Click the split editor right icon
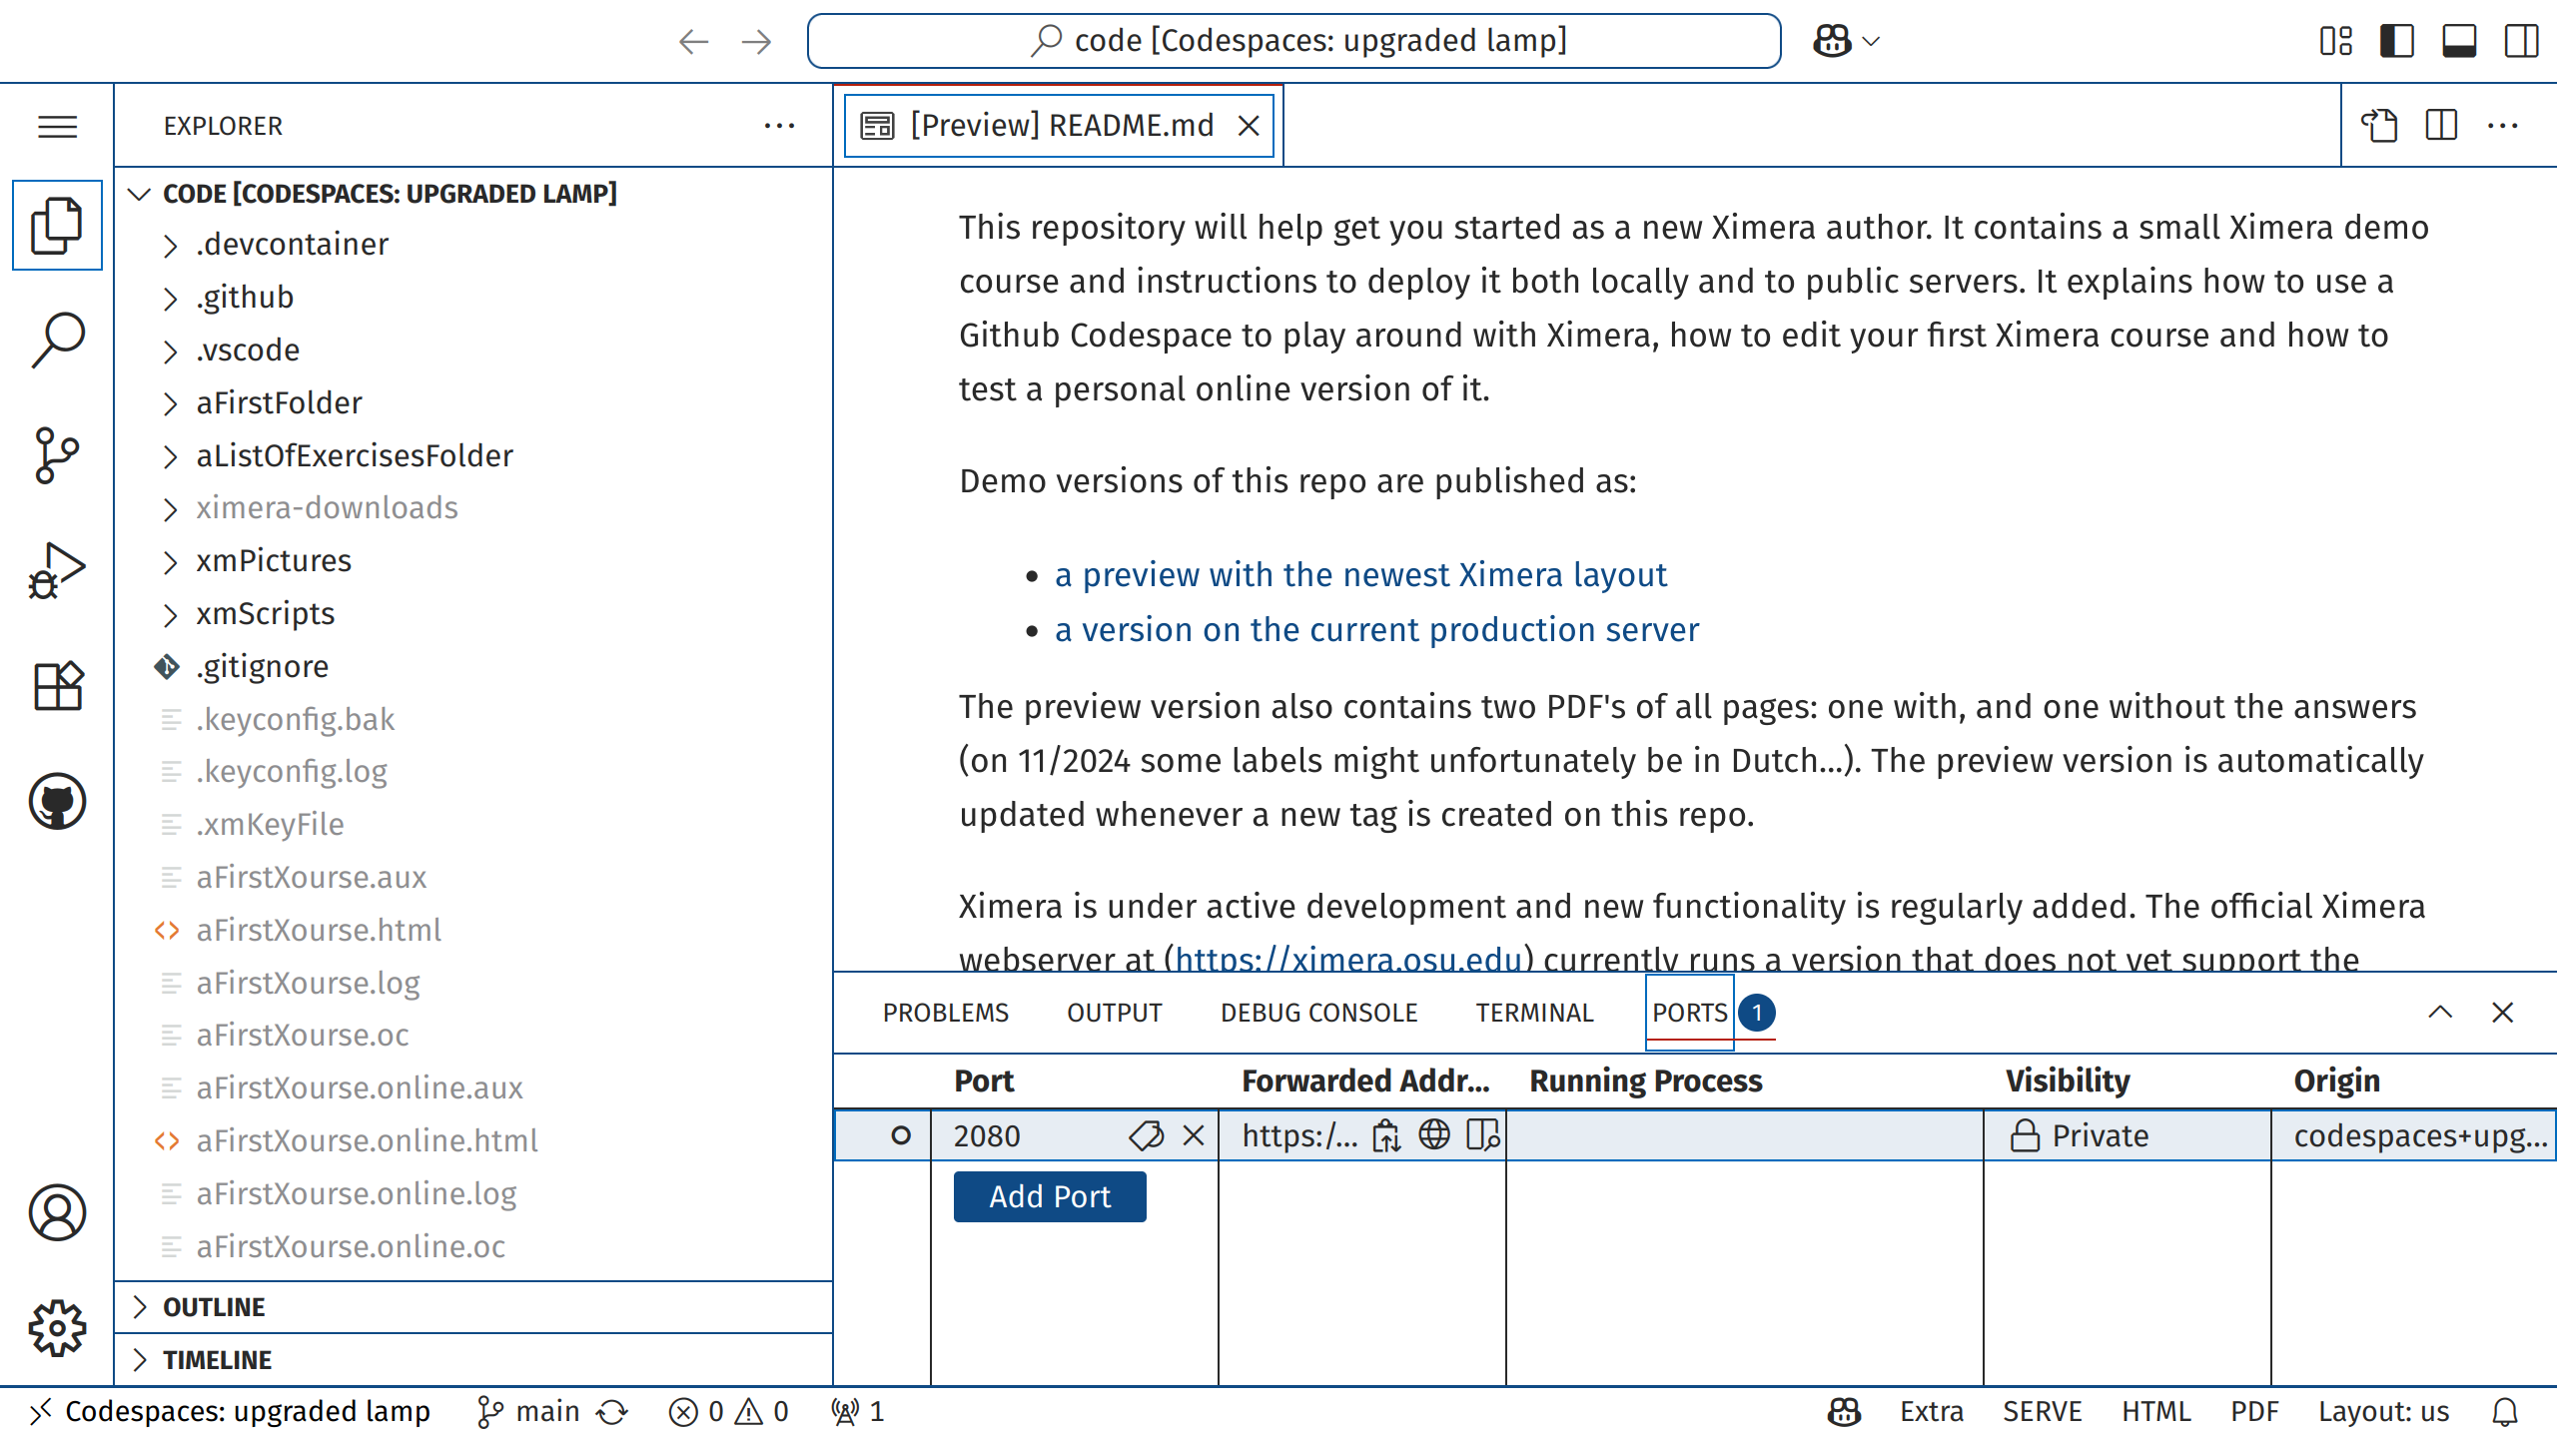This screenshot has height=1438, width=2557. [x=2441, y=126]
